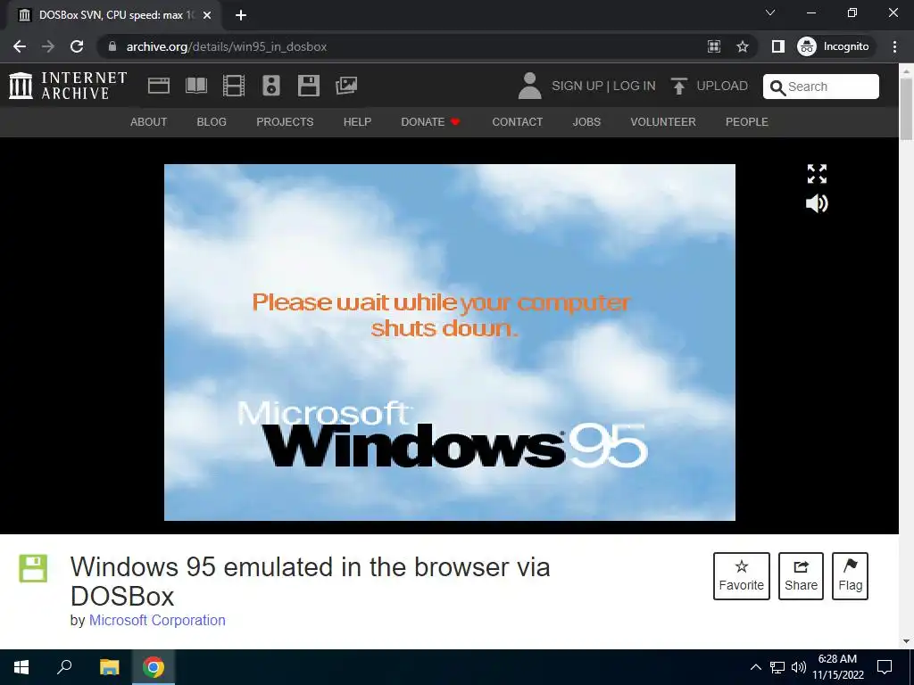Open the Software floppy disk icon
Image resolution: width=914 pixels, height=685 pixels.
pos(308,86)
